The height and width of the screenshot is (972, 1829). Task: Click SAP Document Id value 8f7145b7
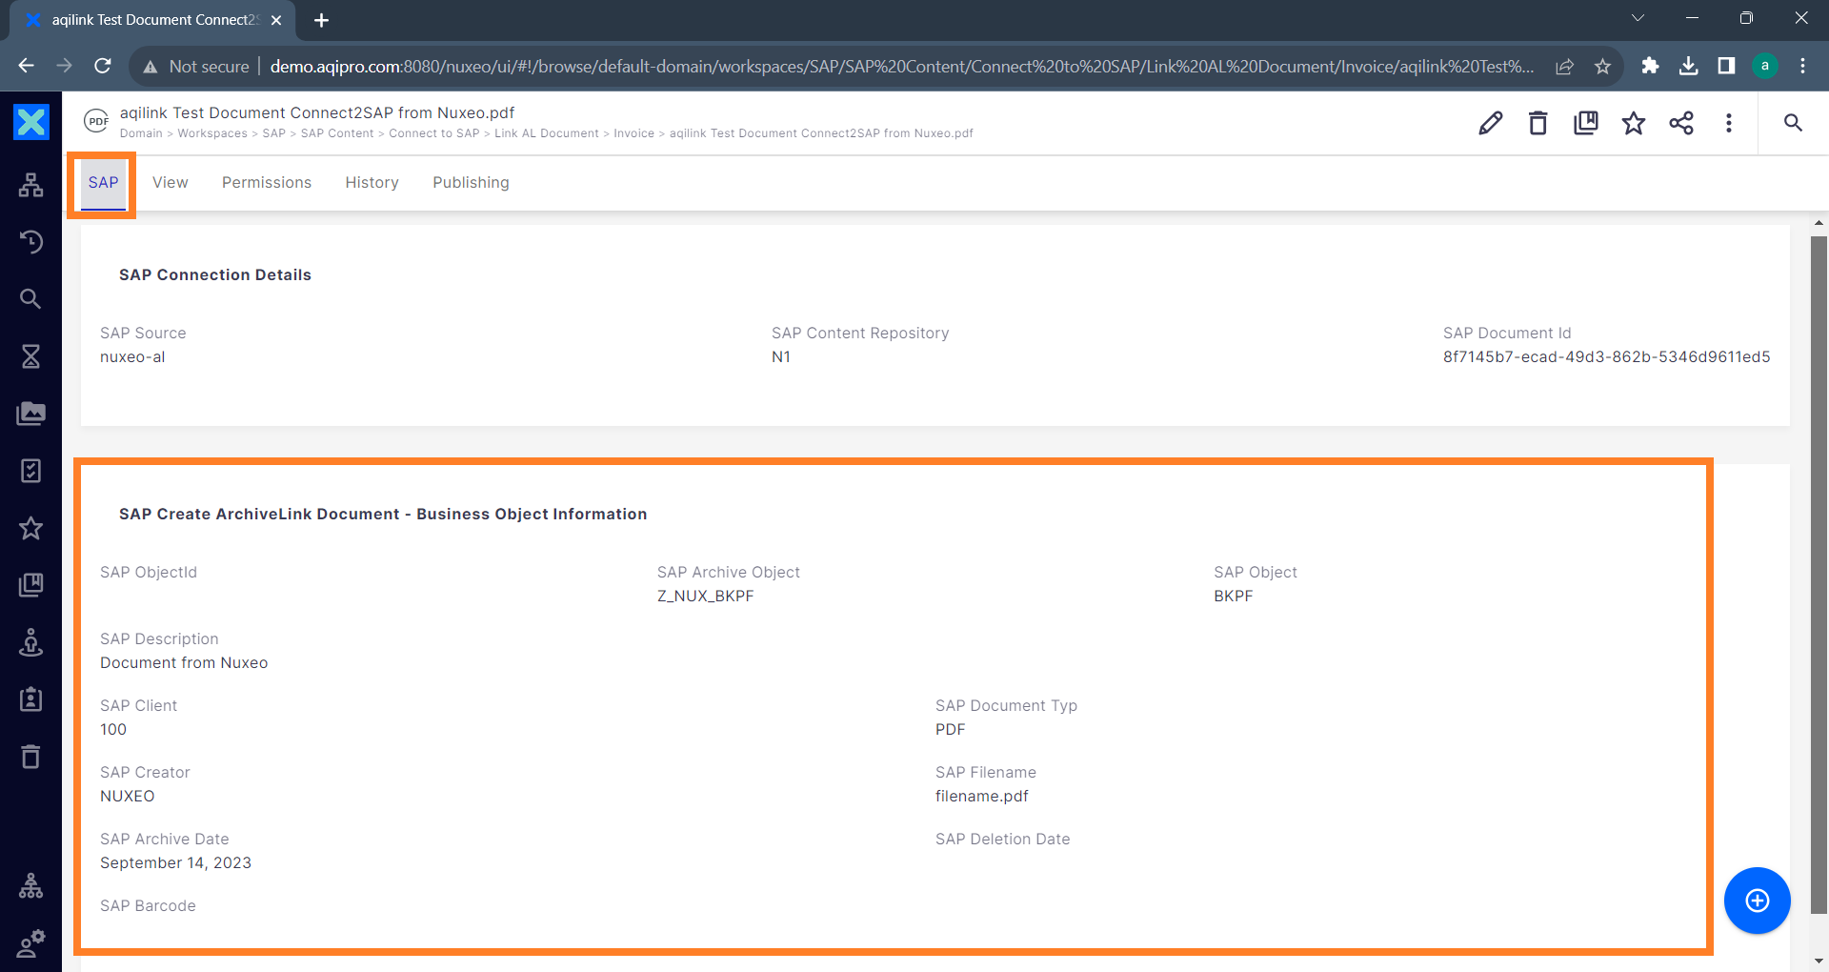tap(1606, 357)
